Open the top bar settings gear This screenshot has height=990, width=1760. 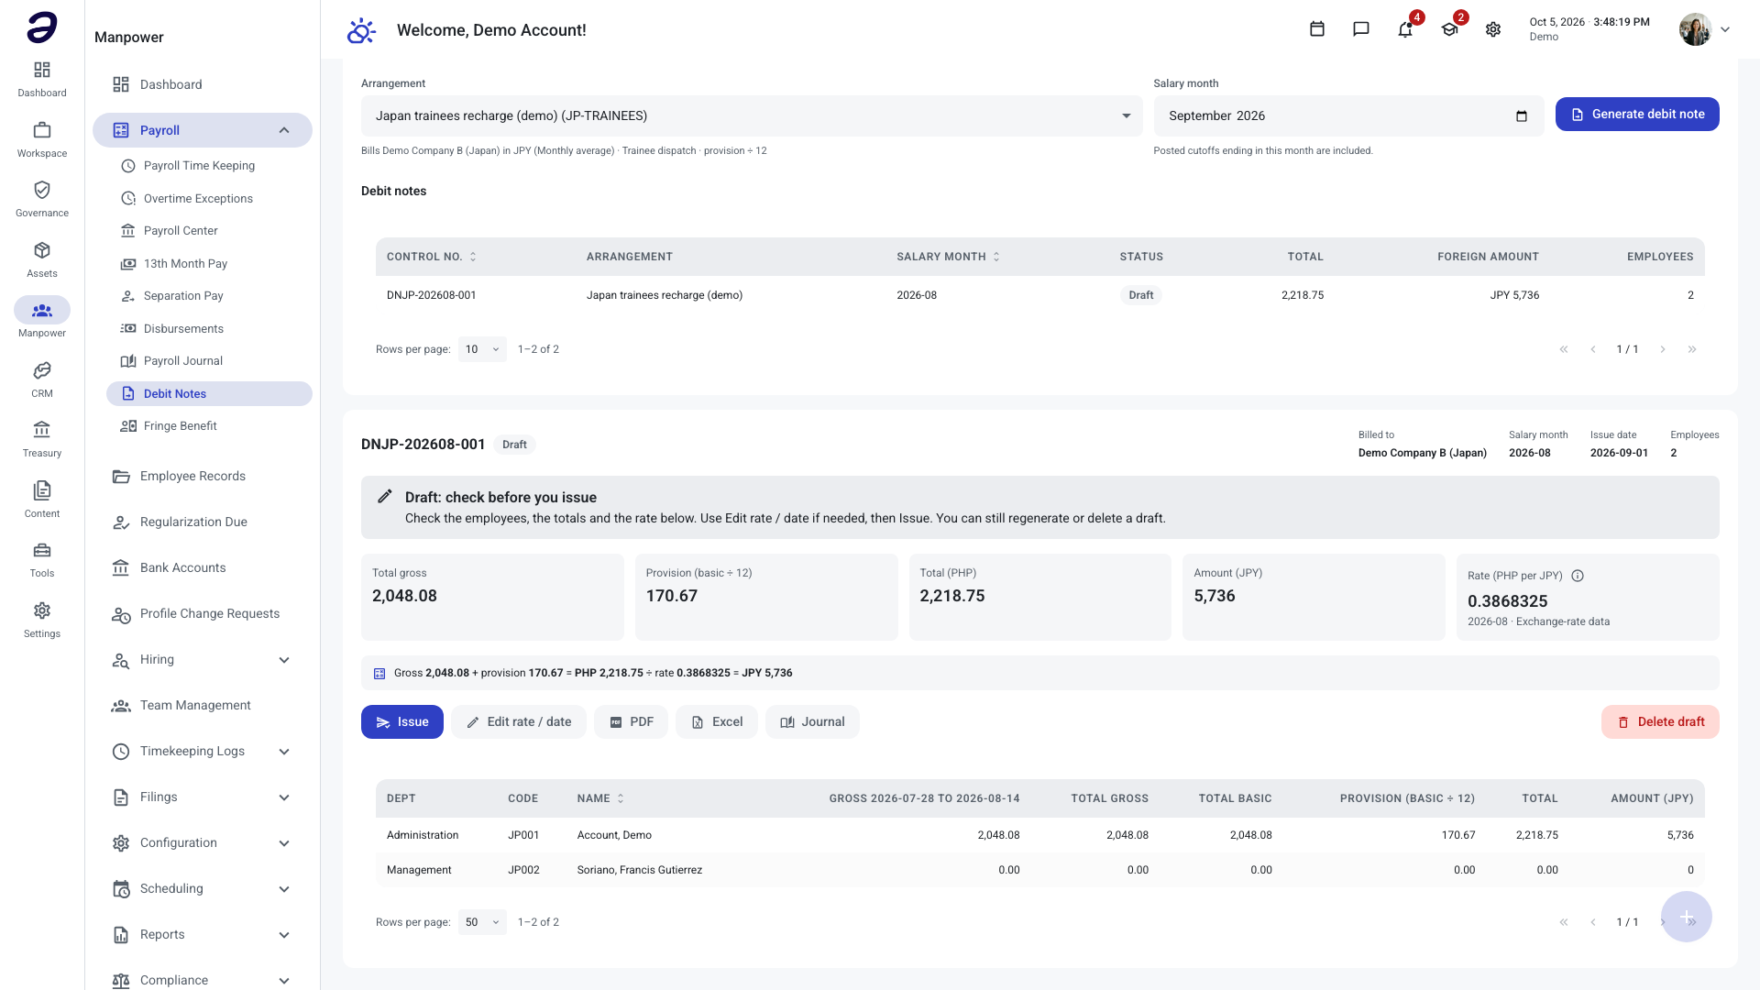[1493, 29]
